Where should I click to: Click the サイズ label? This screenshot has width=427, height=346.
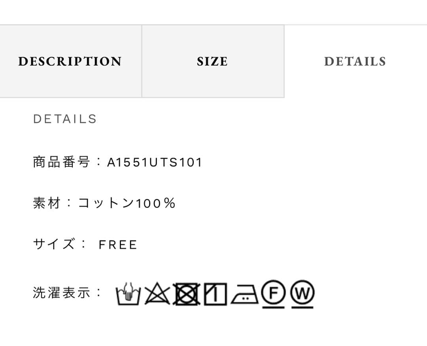click(x=54, y=244)
